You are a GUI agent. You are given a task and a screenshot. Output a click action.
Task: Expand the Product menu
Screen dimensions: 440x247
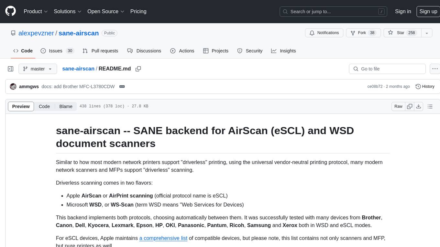(36, 11)
